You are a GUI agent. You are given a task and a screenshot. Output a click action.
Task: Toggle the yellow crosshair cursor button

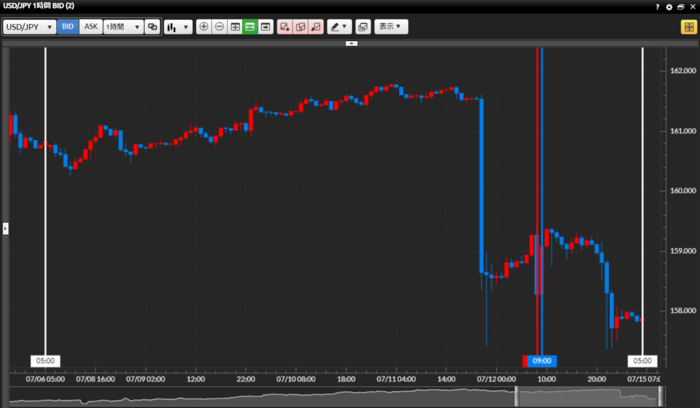click(x=688, y=27)
